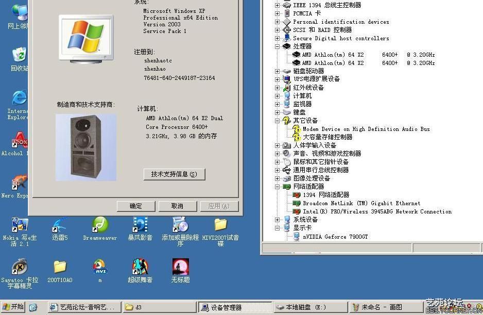Switch to 设备管理器 taskbar button
Screen dimensions: 483x315
pos(235,307)
